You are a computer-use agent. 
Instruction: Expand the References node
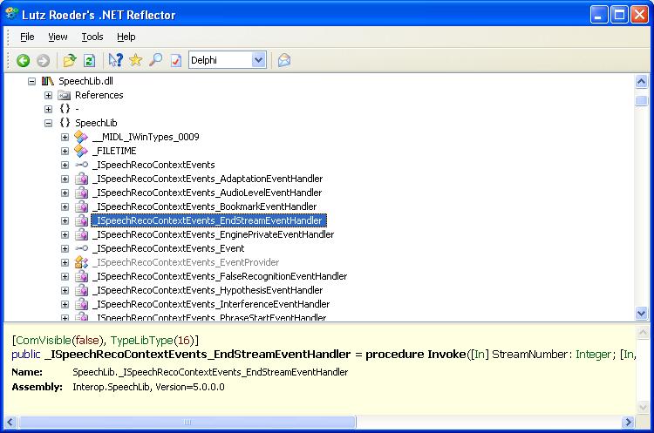pyautogui.click(x=49, y=95)
